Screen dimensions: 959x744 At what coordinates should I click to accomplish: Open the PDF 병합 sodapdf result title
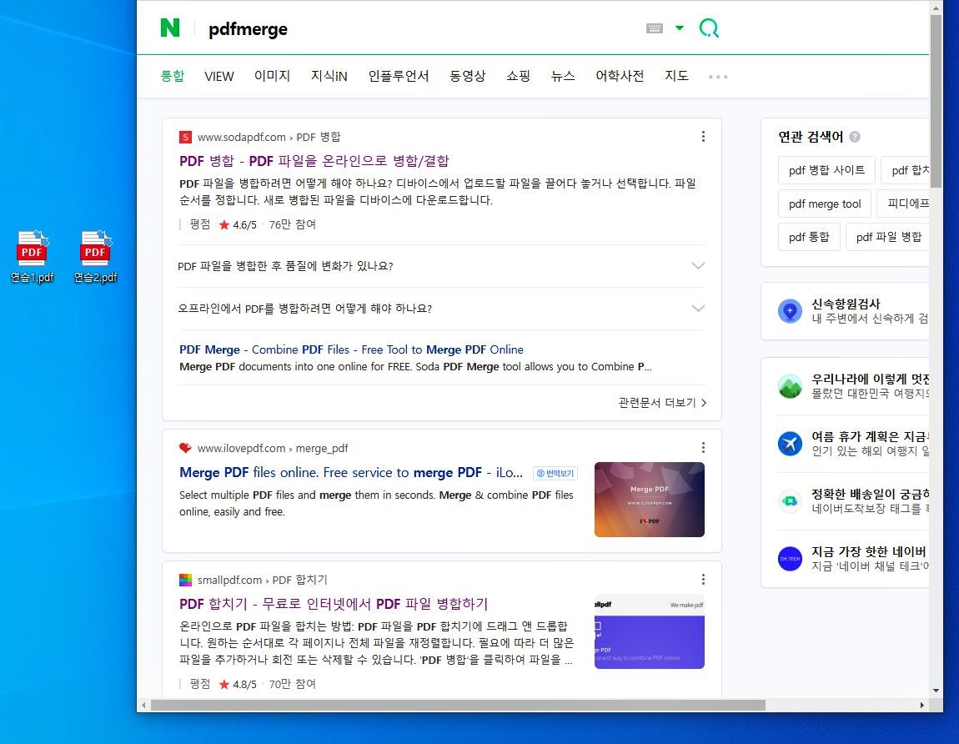[x=314, y=161]
